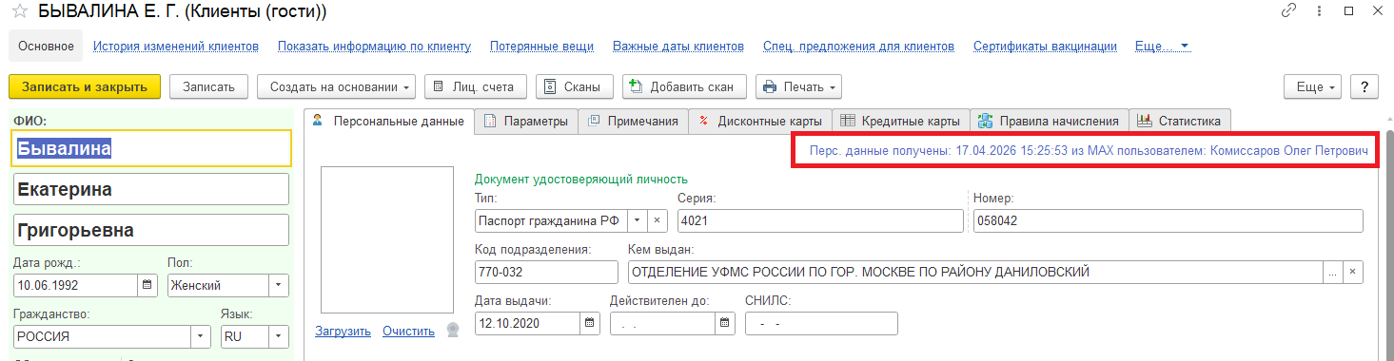1394x361 pixels.
Task: Open the calendar for Дата выдачи field
Action: (590, 324)
